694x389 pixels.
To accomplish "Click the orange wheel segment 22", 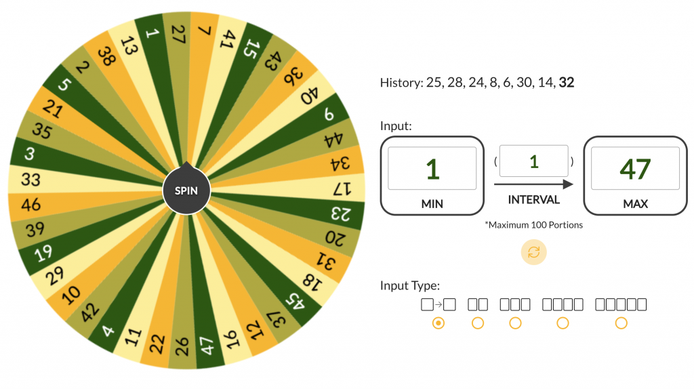I will (x=157, y=343).
